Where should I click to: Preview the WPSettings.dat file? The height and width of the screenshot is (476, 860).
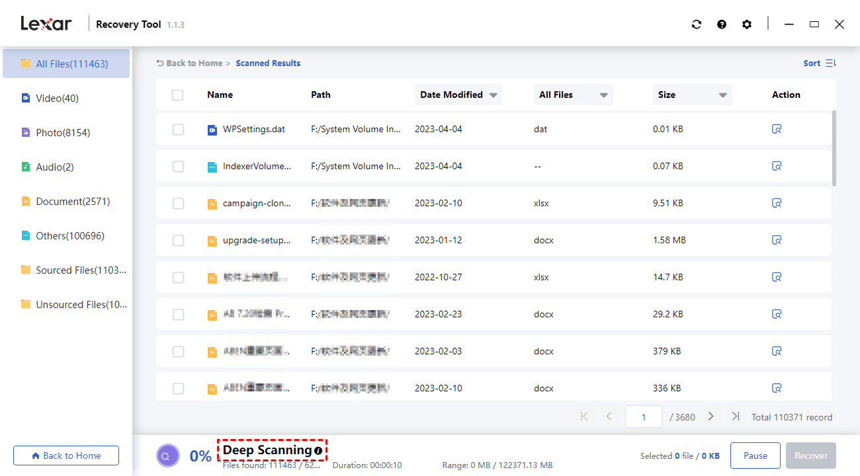coord(777,130)
